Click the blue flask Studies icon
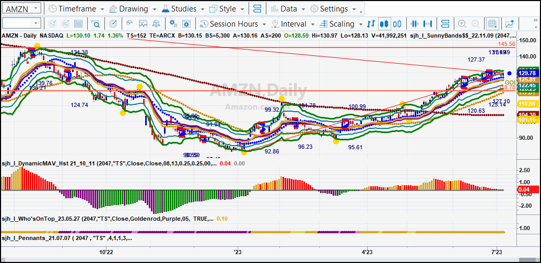The height and width of the screenshot is (263, 541). coord(165,9)
